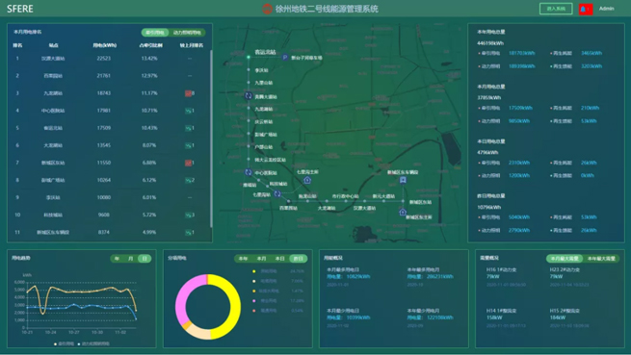Click the peach segment of the donut chart
631x355 pixels.
(199, 331)
